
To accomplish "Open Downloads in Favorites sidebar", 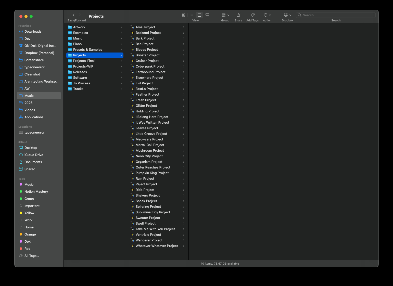I will tap(33, 31).
